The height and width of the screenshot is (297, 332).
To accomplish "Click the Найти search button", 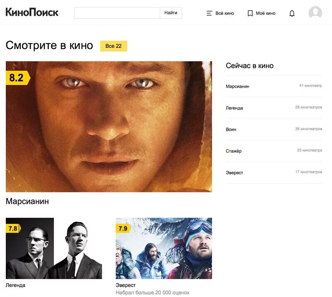I will (x=171, y=13).
